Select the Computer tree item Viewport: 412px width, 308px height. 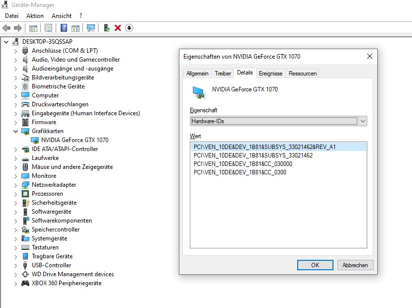[x=45, y=95]
